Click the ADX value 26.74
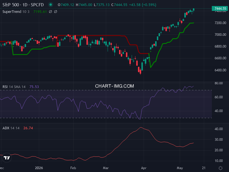Image resolution: width=229 pixels, height=172 pixels. click(x=28, y=128)
